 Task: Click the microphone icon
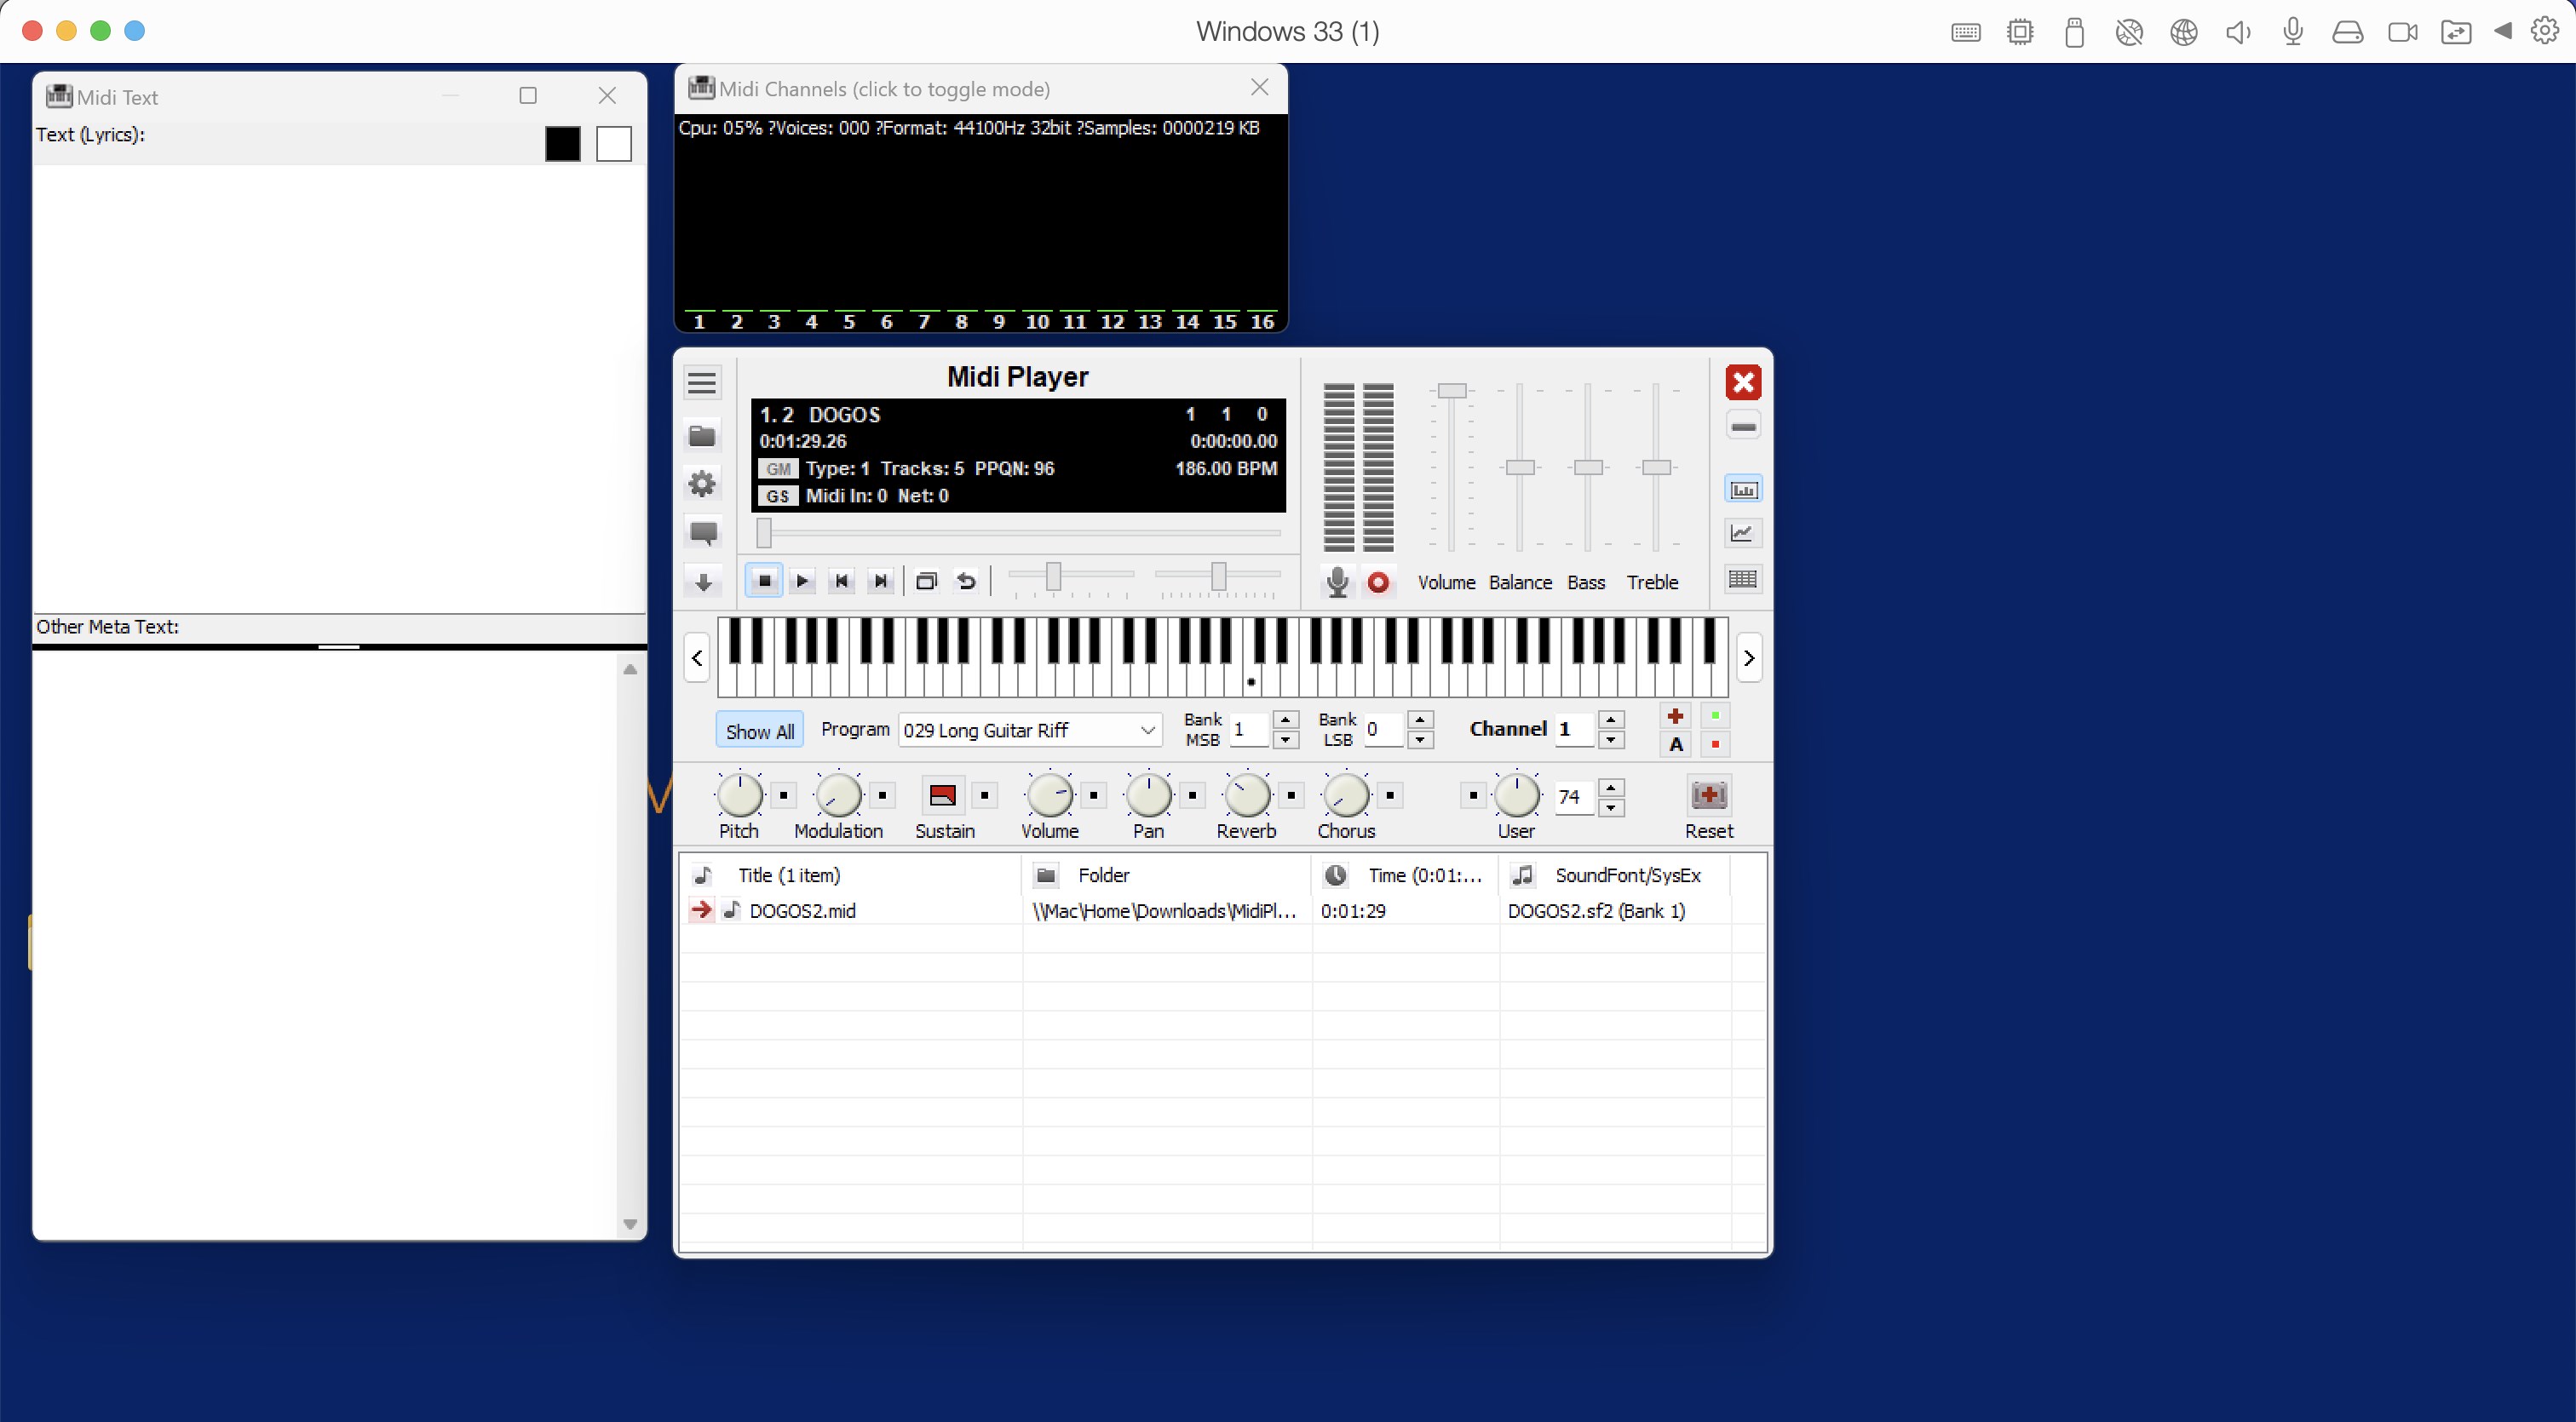pos(1337,582)
